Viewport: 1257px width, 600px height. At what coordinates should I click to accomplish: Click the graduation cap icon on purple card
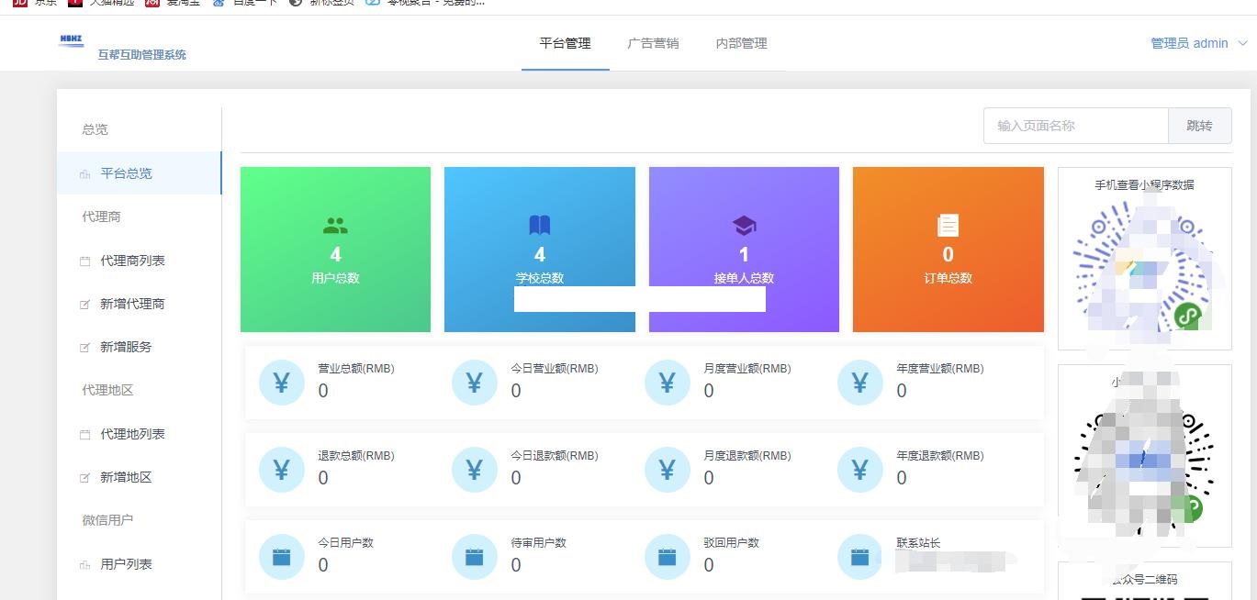pyautogui.click(x=744, y=223)
